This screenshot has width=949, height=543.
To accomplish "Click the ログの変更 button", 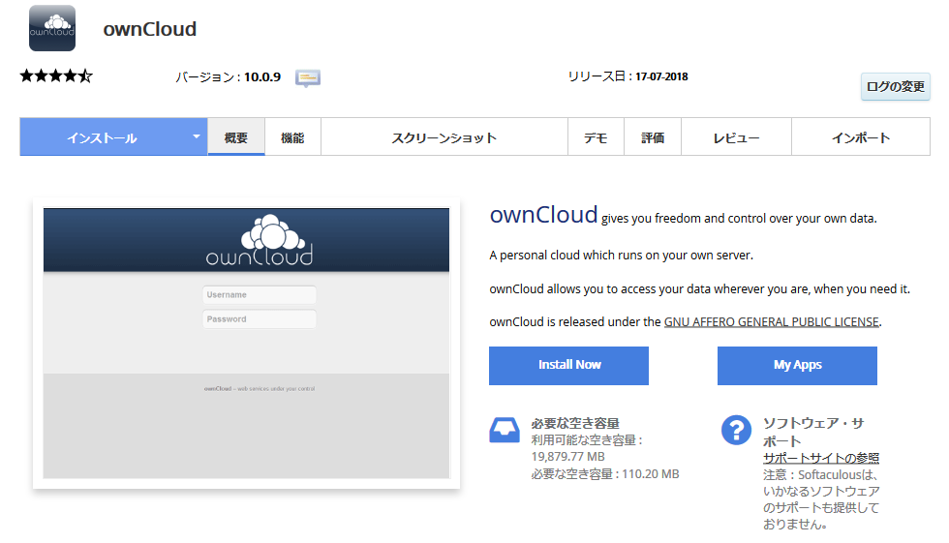I will click(x=895, y=86).
